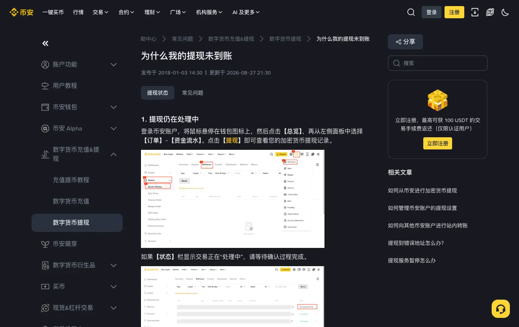Open the withdrawal history screenshot image
Image resolution: width=519 pixels, height=327 pixels.
pos(233,199)
